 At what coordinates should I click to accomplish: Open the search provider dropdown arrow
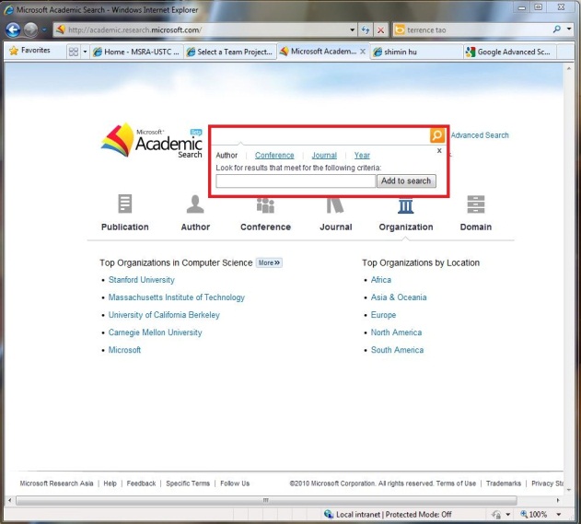[x=569, y=29]
